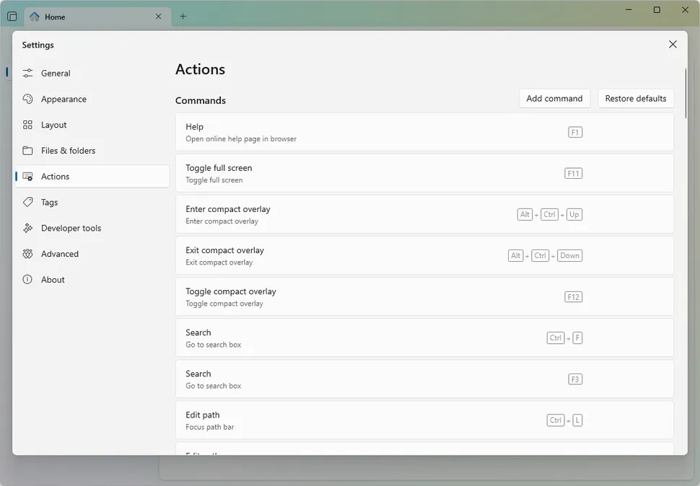This screenshot has width=700, height=486.
Task: Select the Enter compact overlay command
Action: (x=426, y=214)
